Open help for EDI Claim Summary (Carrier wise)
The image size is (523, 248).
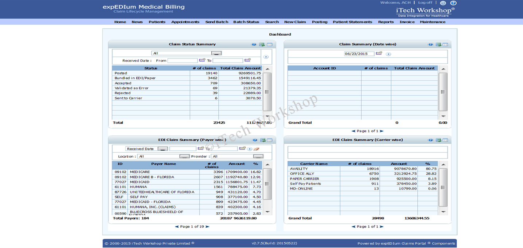coord(430,140)
